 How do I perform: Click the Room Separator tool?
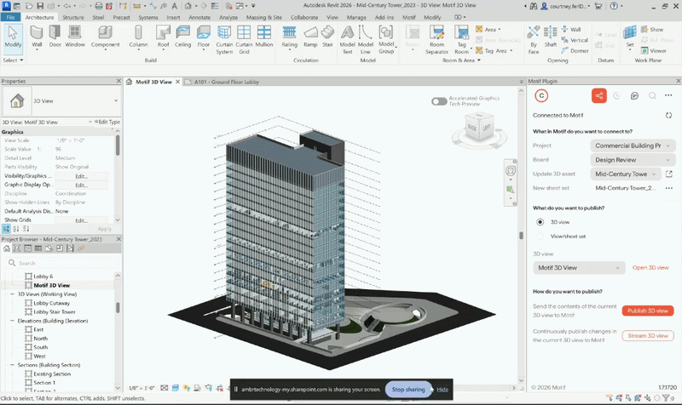tap(436, 39)
